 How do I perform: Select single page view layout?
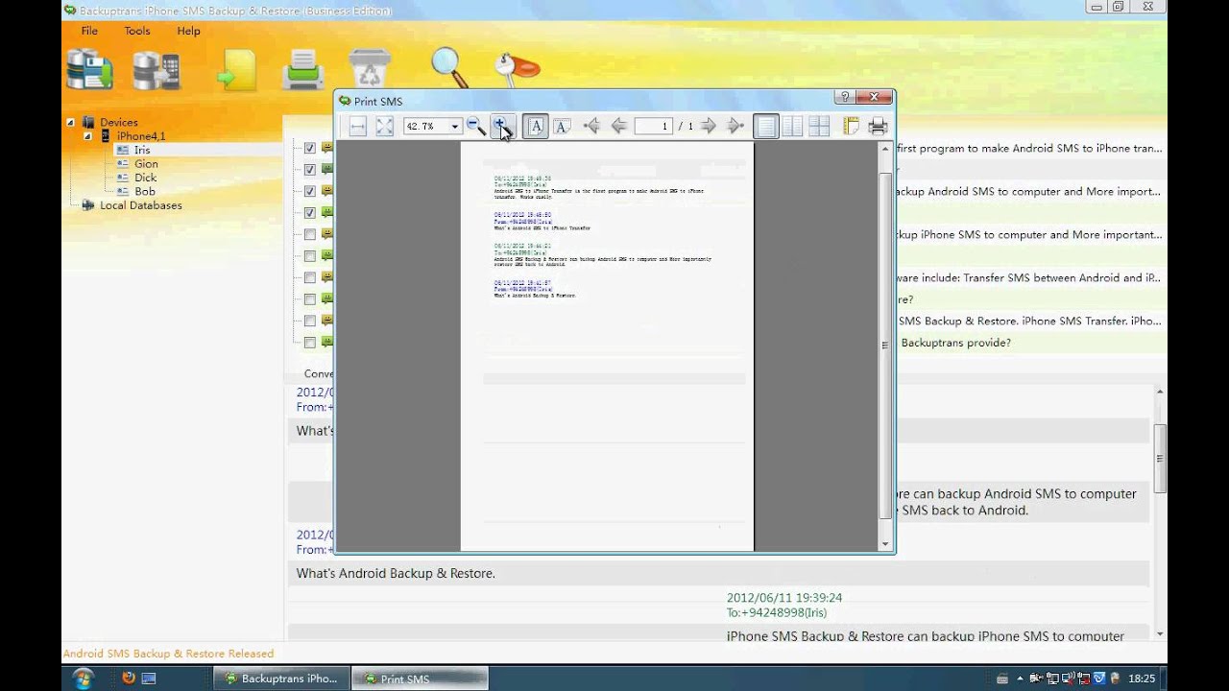click(x=765, y=127)
